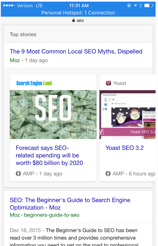Tap the SEO money image thumbnail
The height and width of the screenshot is (246, 158).
(53, 114)
